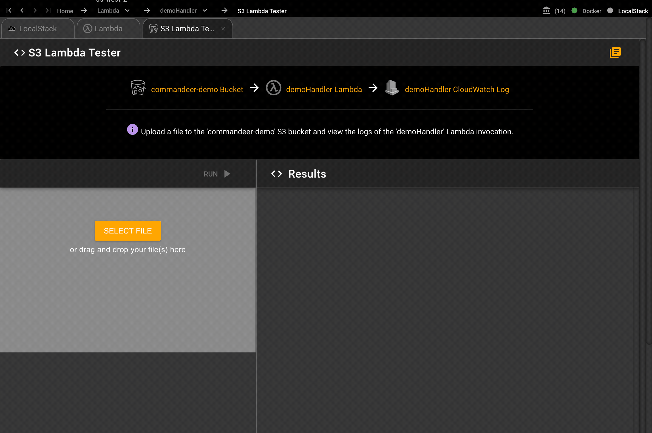Click the purple info icon

click(x=132, y=129)
